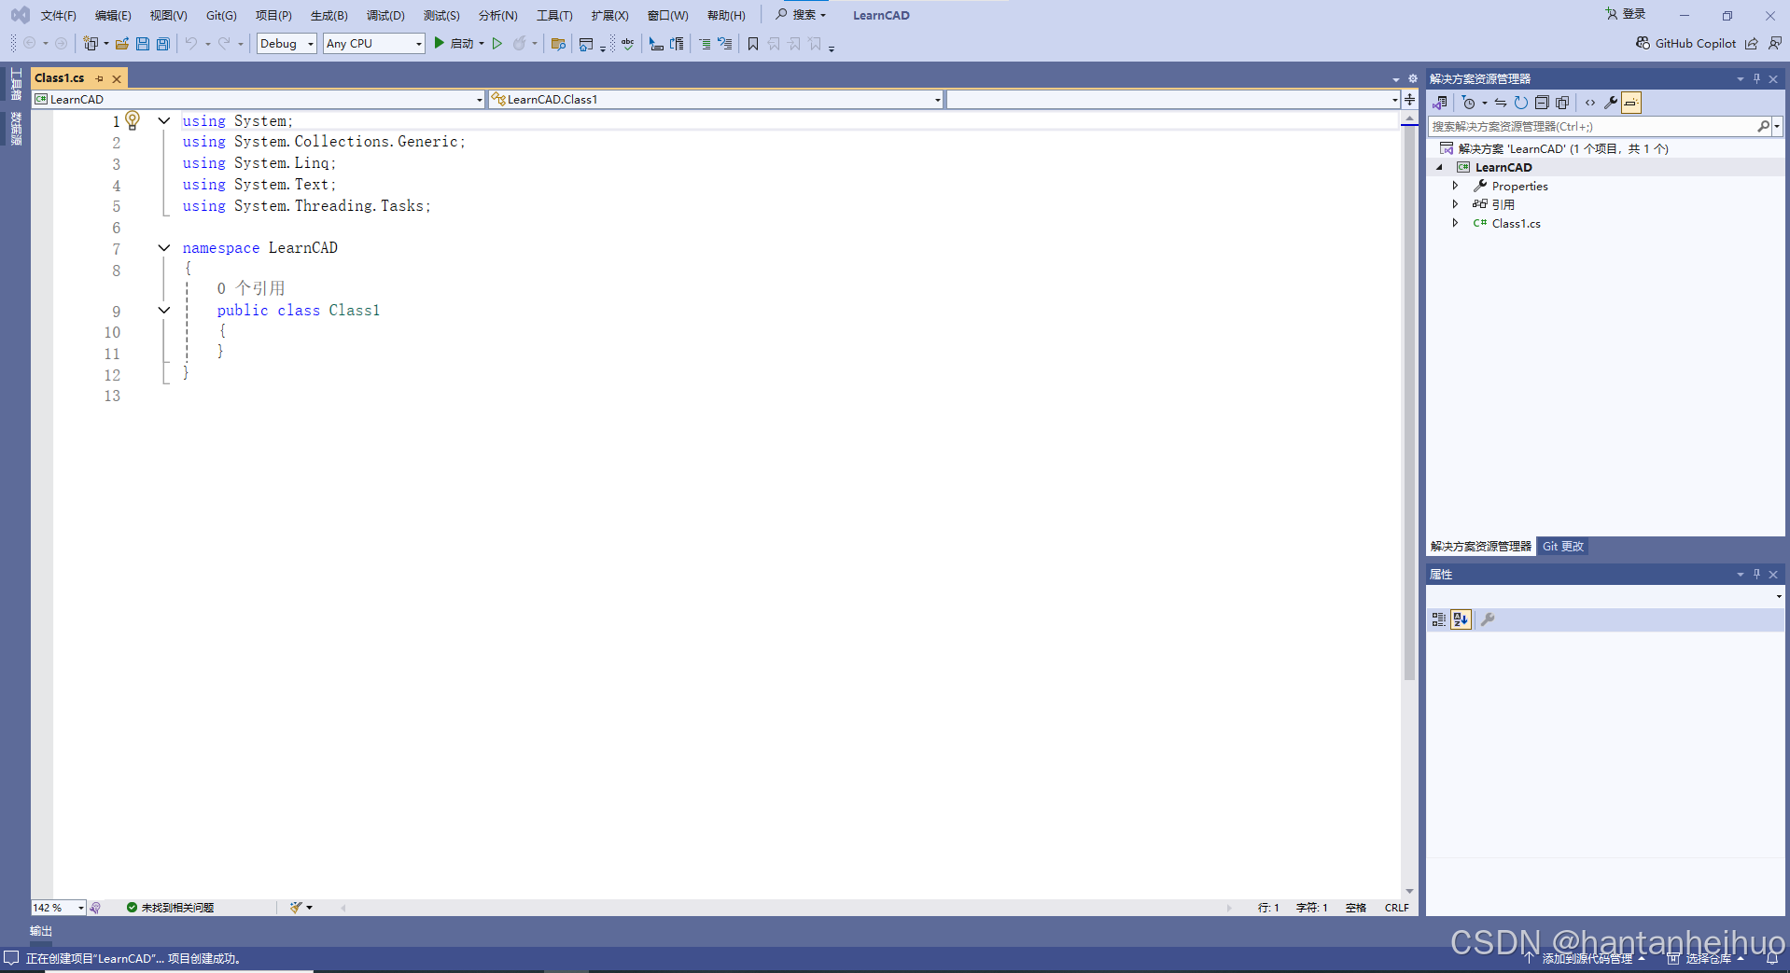Viewport: 1790px width, 973px height.
Task: Toggle auto-hide pin on 属性 panel
Action: click(x=1756, y=574)
